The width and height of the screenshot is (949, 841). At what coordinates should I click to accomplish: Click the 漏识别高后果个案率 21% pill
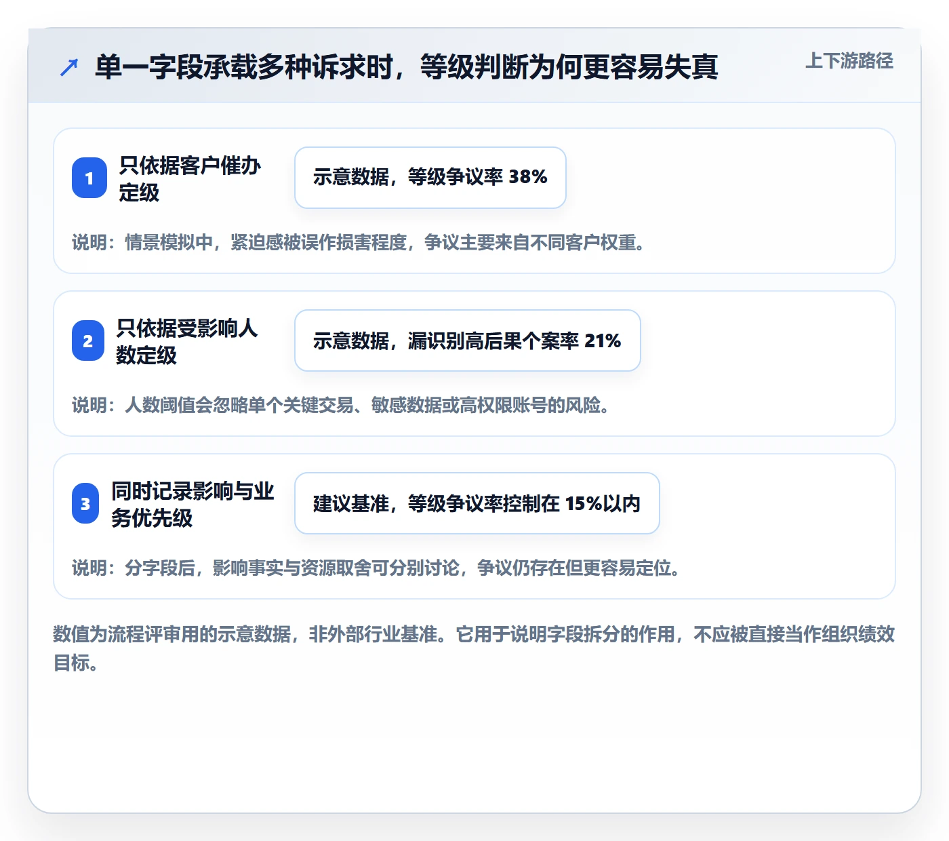[x=468, y=340]
